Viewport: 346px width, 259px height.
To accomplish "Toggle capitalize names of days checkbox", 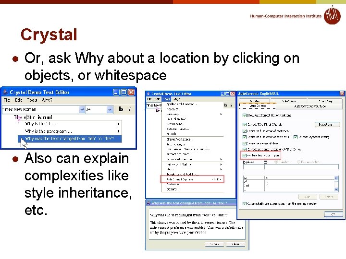I will (245, 143).
